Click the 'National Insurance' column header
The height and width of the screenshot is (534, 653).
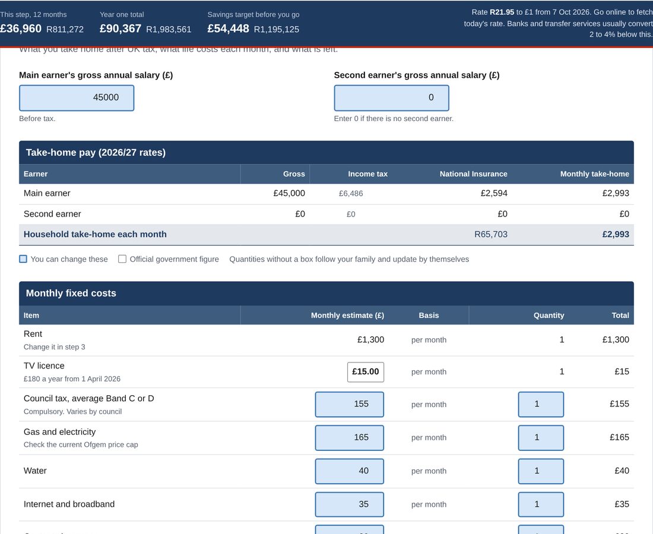tap(474, 174)
